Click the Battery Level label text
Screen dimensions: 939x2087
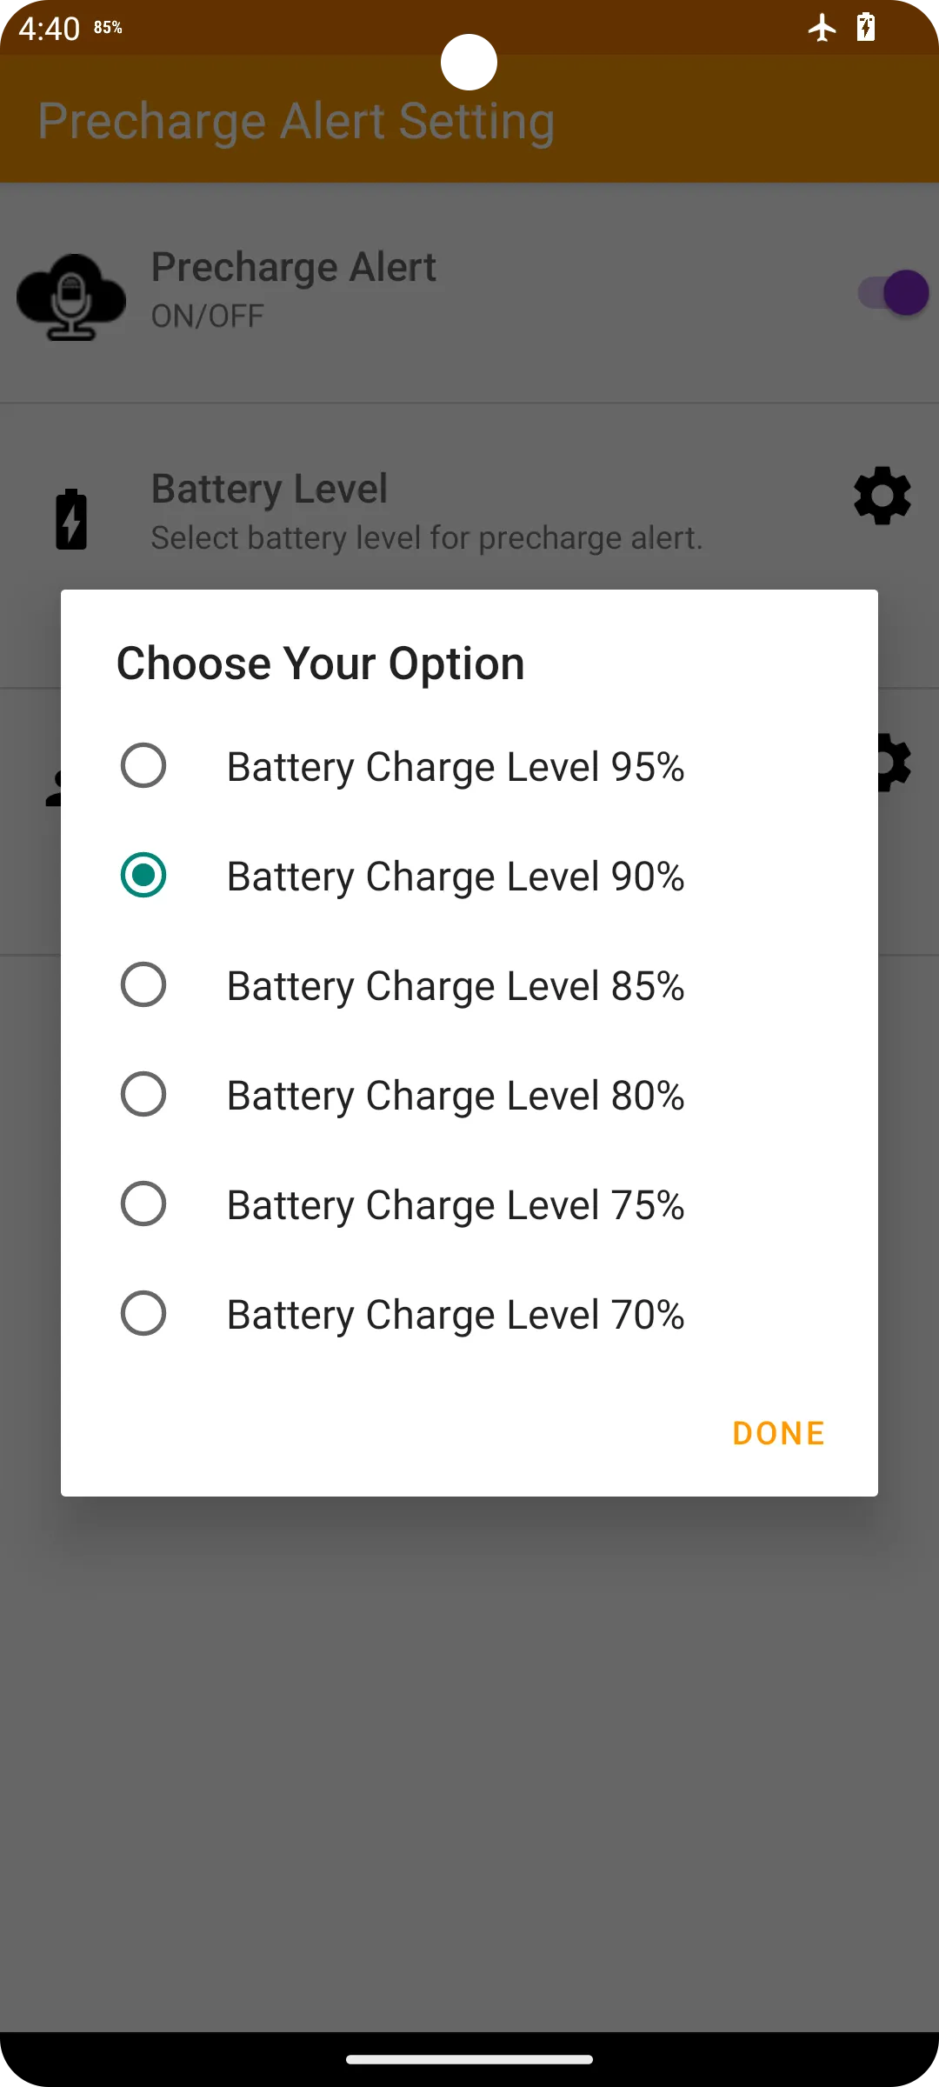point(270,489)
